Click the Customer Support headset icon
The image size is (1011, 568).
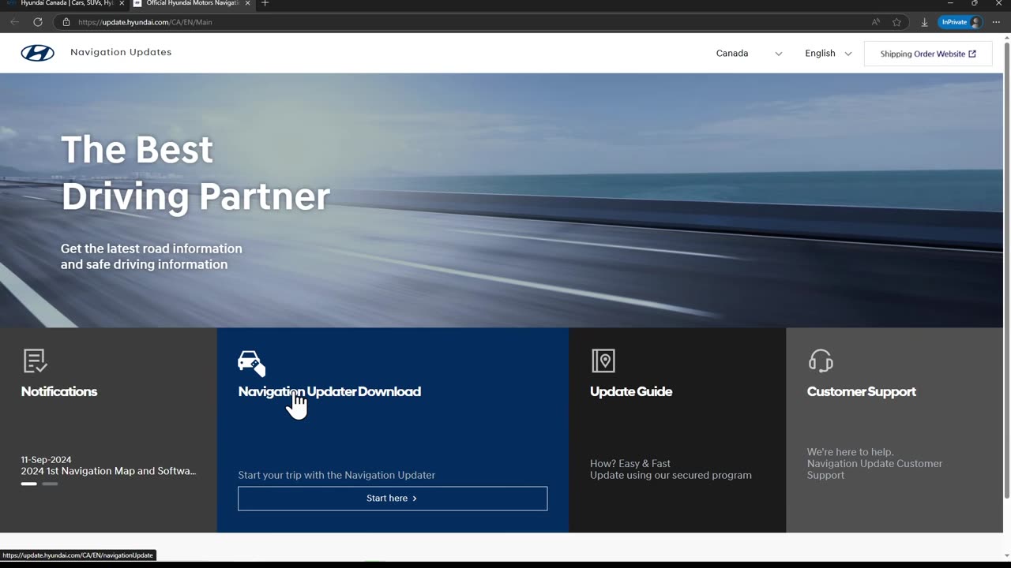[821, 361]
